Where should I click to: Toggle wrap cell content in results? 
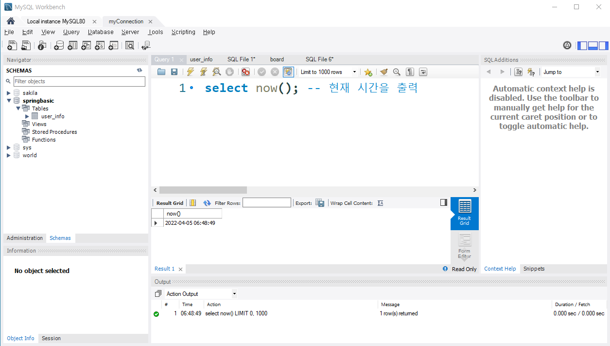380,203
